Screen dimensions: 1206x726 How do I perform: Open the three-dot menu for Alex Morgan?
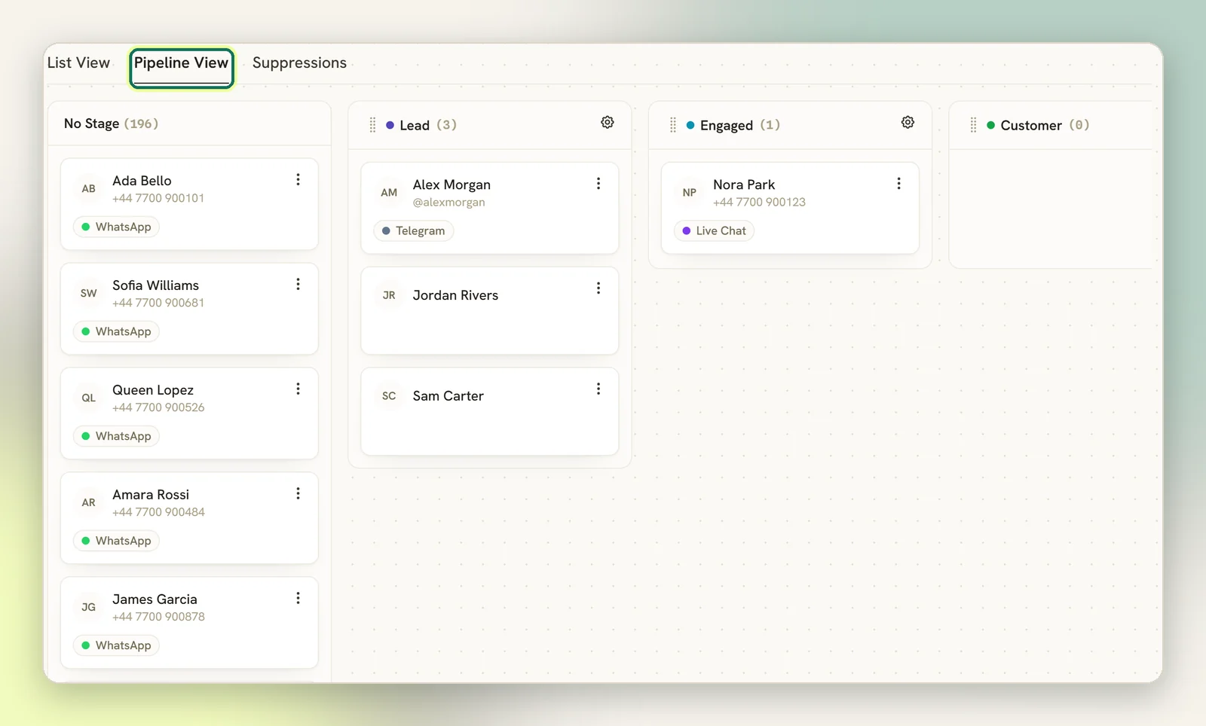pyautogui.click(x=598, y=184)
